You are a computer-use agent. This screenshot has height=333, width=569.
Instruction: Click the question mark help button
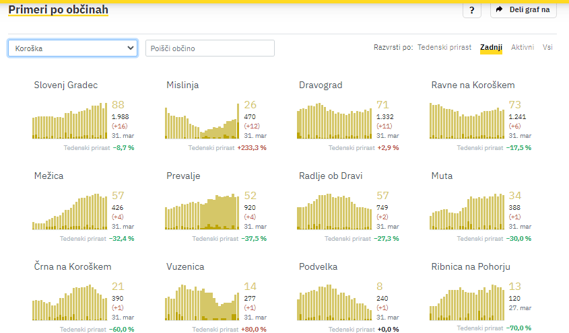click(471, 10)
